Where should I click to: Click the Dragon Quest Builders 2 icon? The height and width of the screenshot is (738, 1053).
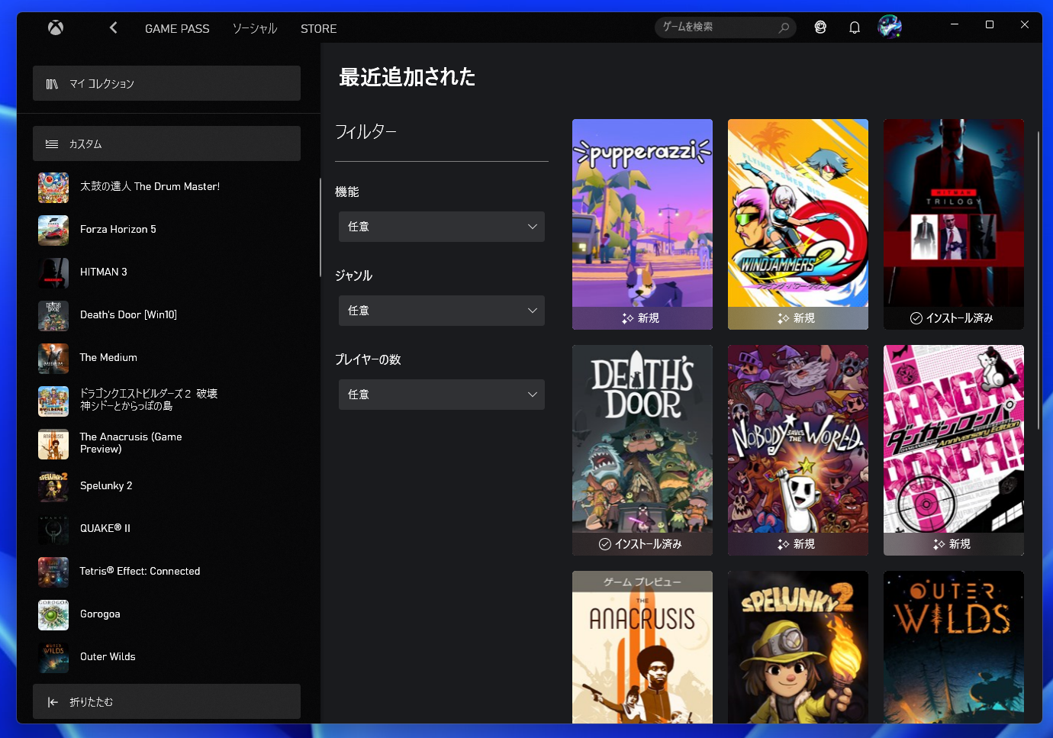coord(53,401)
